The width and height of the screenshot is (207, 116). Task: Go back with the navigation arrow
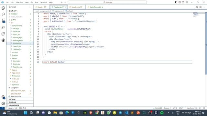(61, 2)
